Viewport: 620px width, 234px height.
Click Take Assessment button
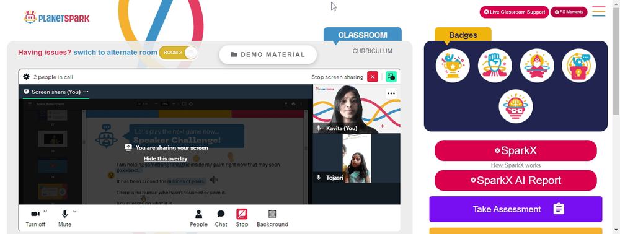(516, 209)
